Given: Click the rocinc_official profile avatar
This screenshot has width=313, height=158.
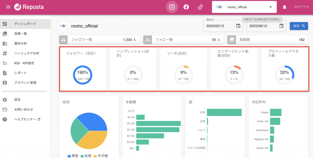Looking at the screenshot, I should [63, 26].
